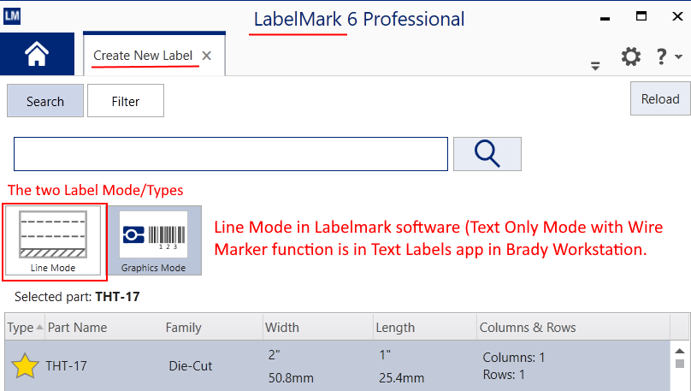691x391 pixels.
Task: Expand the ribbon overflow arrow
Action: [x=595, y=66]
